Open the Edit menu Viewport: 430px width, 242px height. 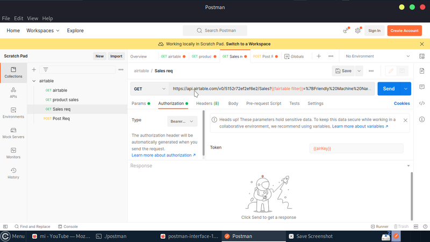(x=18, y=18)
